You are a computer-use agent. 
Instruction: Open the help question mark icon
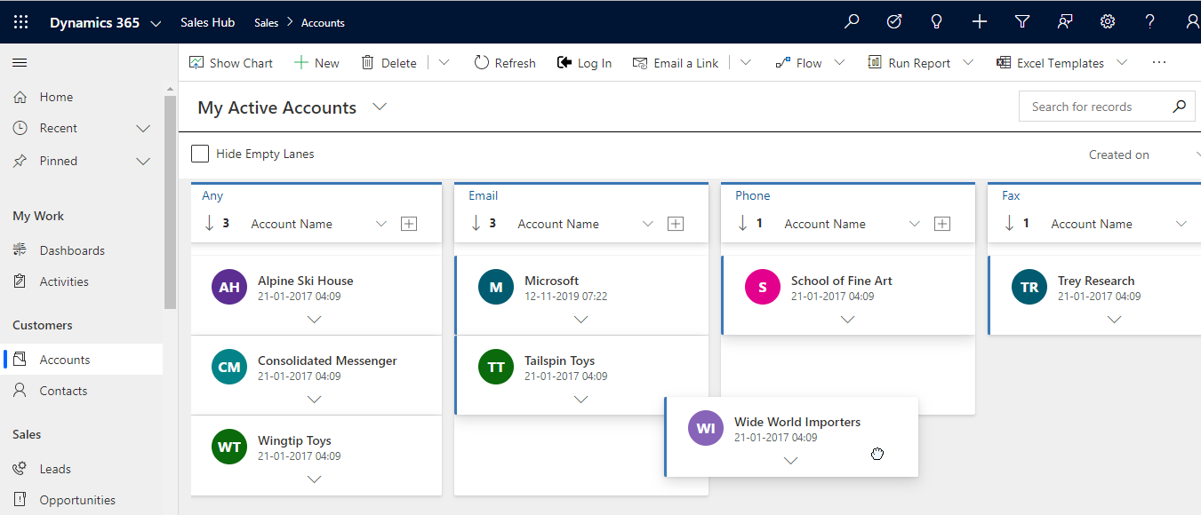[1150, 22]
